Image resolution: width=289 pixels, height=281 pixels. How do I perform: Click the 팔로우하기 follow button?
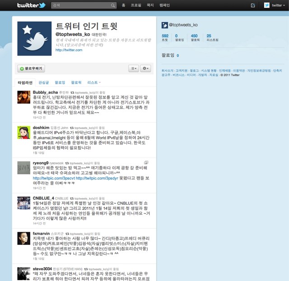[31, 68]
